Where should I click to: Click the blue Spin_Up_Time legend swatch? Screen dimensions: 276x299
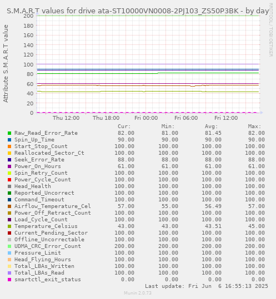pos(9,140)
